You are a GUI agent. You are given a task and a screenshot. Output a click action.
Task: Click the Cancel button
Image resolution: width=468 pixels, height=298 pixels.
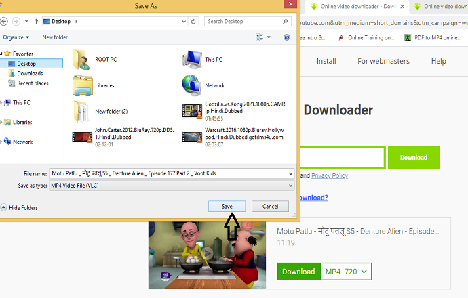[270, 206]
